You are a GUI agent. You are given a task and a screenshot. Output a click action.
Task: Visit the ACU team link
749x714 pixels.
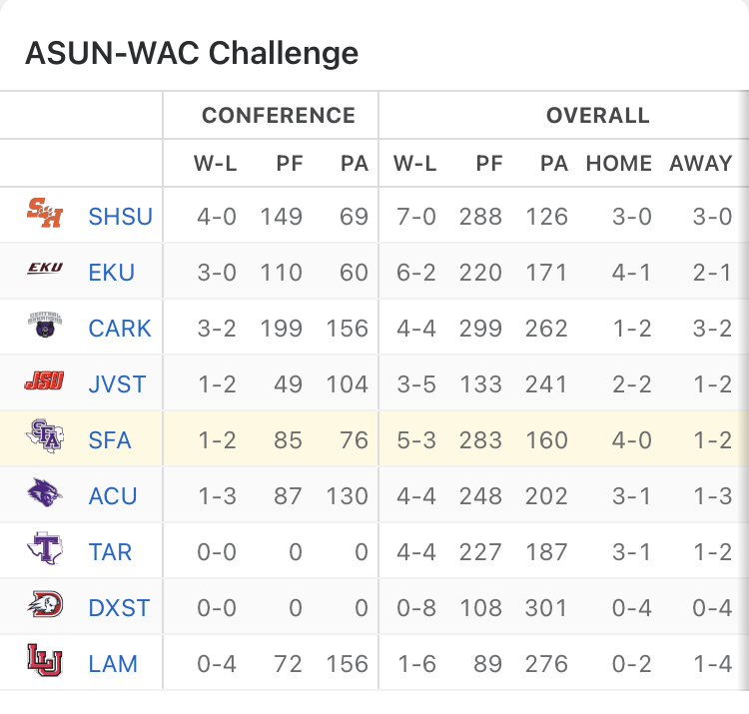pos(113,496)
